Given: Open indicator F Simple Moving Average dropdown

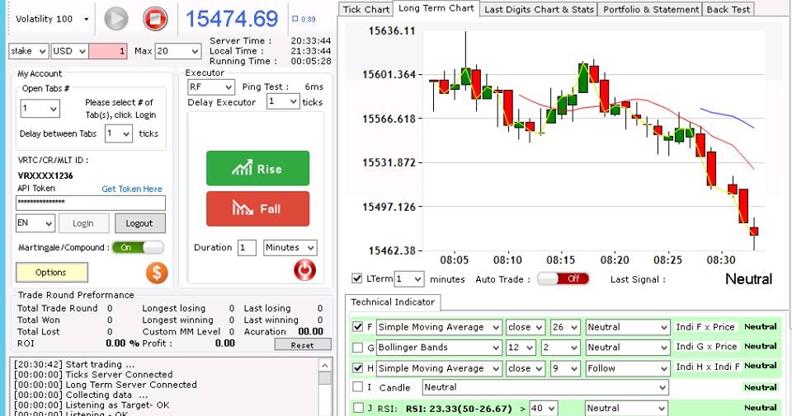Looking at the screenshot, I should (439, 327).
